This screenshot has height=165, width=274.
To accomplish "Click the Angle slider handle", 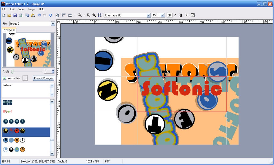I will [x=12, y=71].
